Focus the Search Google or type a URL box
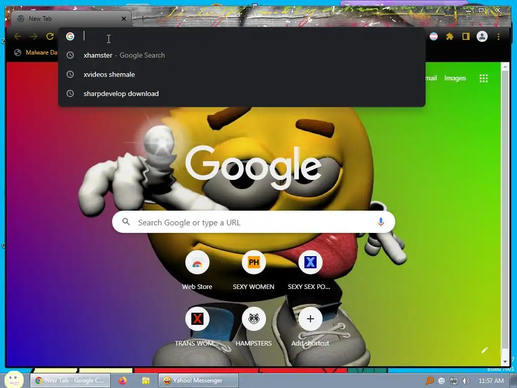Viewport: 517px width, 388px height. click(253, 222)
